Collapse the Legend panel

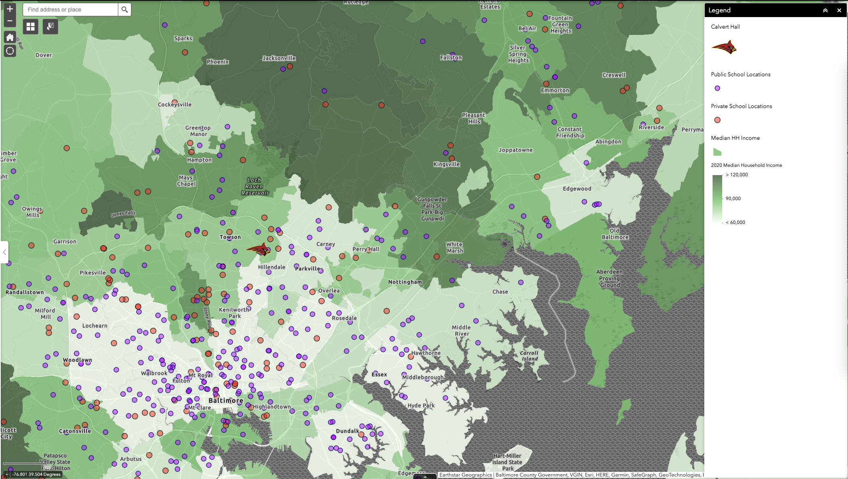(825, 10)
